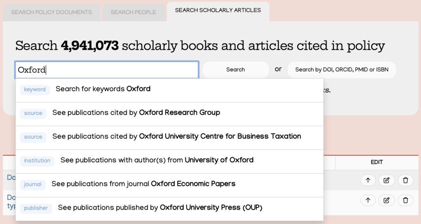Pick Oxford University Press (OUP) publisher suggestion

coord(169,209)
